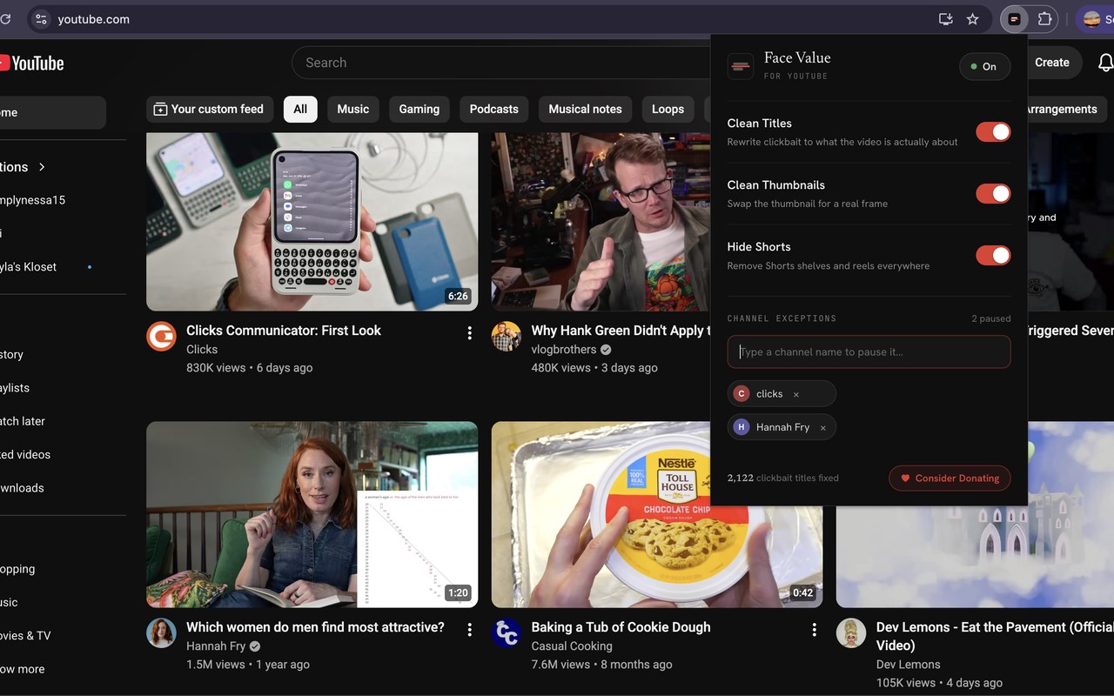This screenshot has width=1114, height=696.
Task: Open more options for Which women video
Action: pos(469,629)
